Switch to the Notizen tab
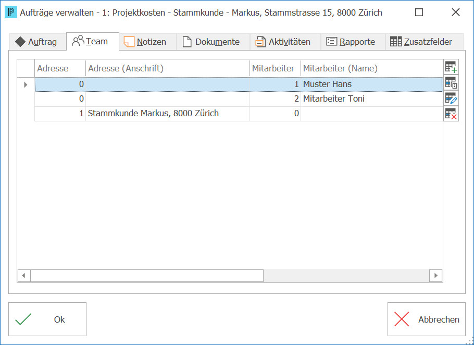474x345 pixels. click(x=148, y=42)
